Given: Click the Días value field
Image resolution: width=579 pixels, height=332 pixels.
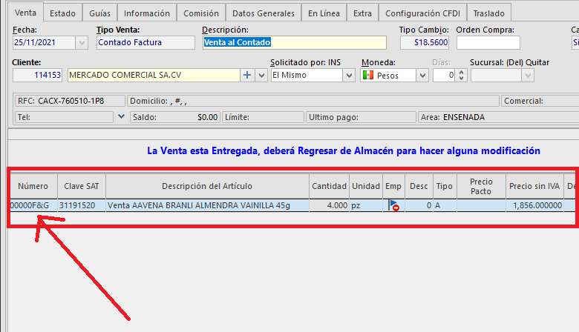Looking at the screenshot, I should coord(444,75).
